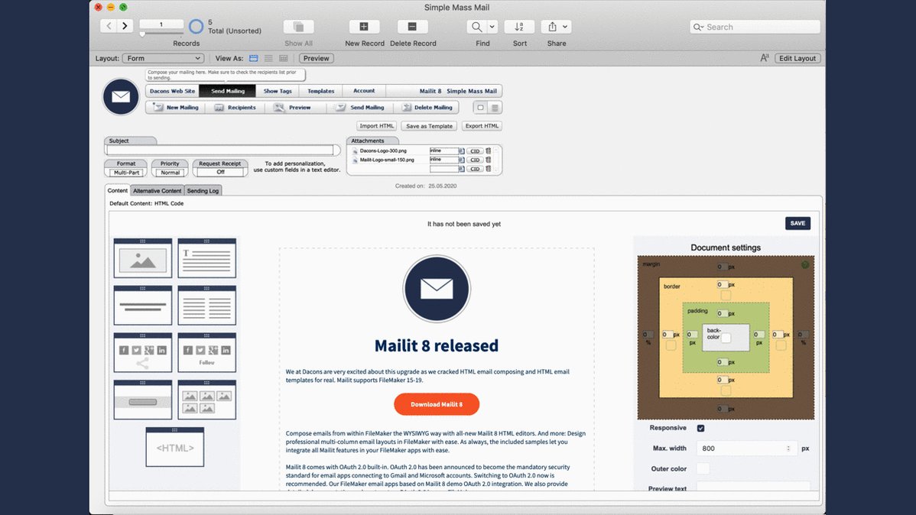The height and width of the screenshot is (515, 916).
Task: Click the New Mailing button
Action: (176, 108)
